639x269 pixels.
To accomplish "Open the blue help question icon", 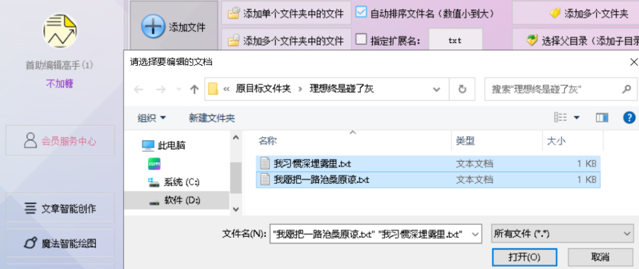I will pyautogui.click(x=629, y=118).
